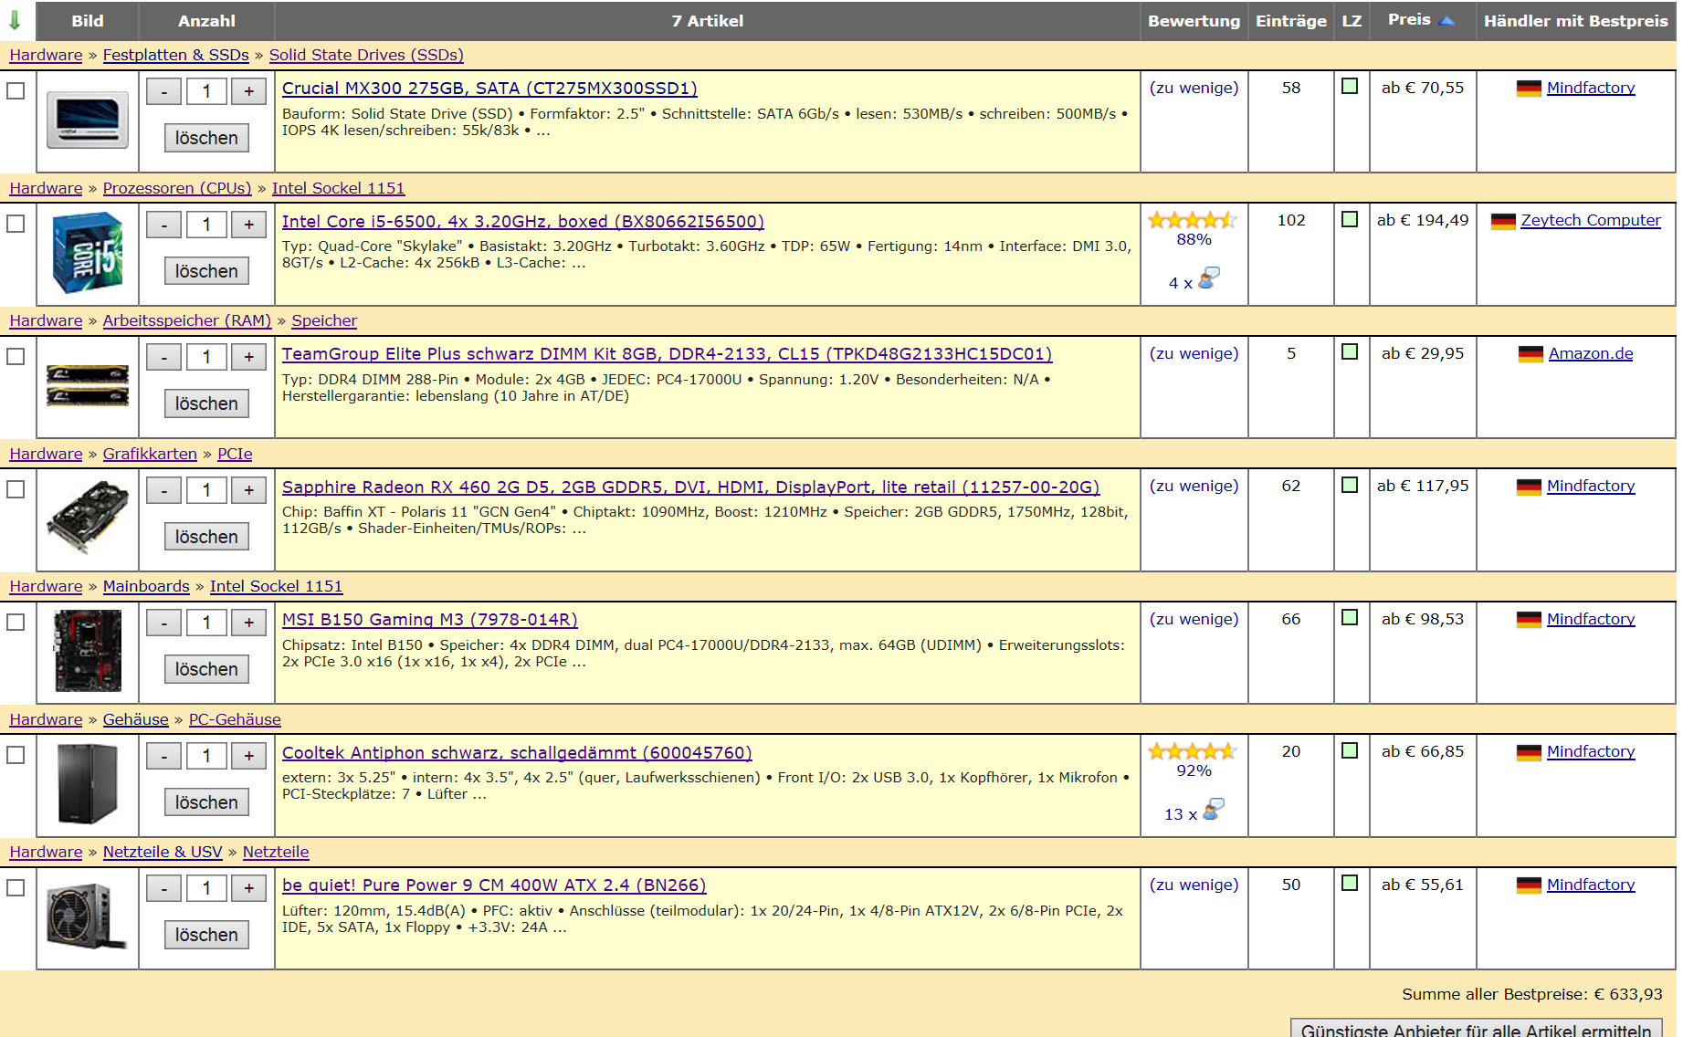Select the TeamGroup Elite Plus row checkbox
Screen dimensions: 1683x1037
(x=16, y=357)
